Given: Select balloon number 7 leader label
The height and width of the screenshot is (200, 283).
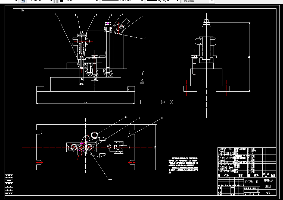Looking at the screenshot, I should (145, 38).
